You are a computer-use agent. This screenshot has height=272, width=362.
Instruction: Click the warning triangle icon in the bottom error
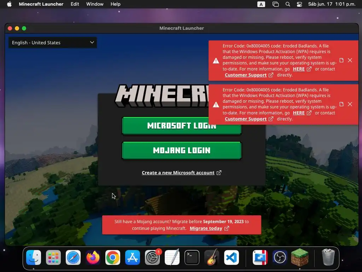click(216, 105)
